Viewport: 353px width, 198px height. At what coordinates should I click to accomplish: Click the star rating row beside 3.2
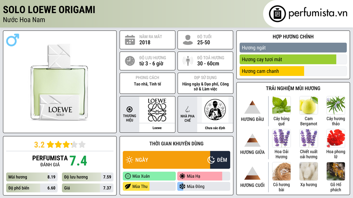pos(66,145)
